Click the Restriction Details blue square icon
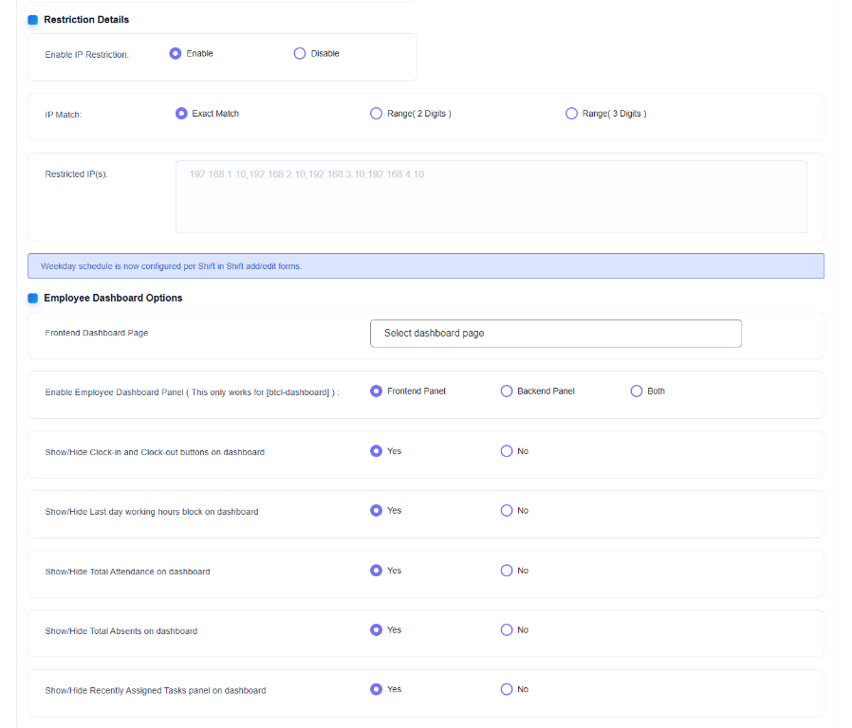 [x=32, y=20]
